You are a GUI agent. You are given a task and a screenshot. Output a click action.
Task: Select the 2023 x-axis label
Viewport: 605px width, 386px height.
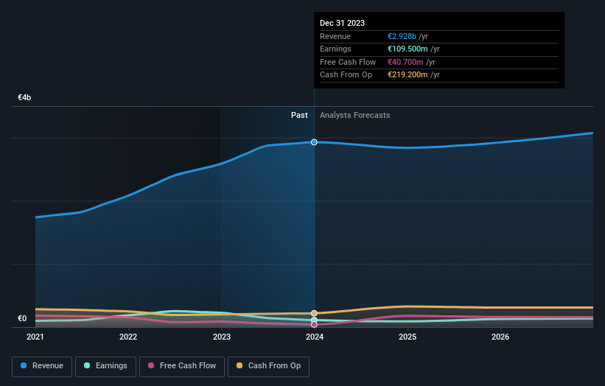tap(222, 337)
